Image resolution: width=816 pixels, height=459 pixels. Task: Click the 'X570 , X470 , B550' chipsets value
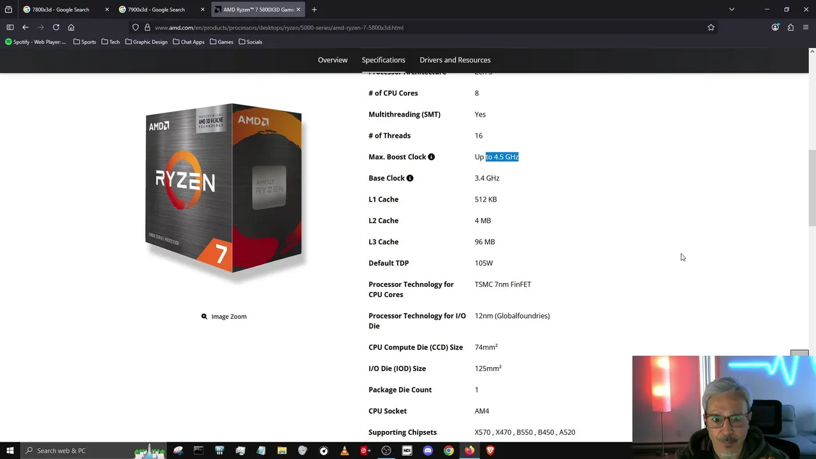525,432
